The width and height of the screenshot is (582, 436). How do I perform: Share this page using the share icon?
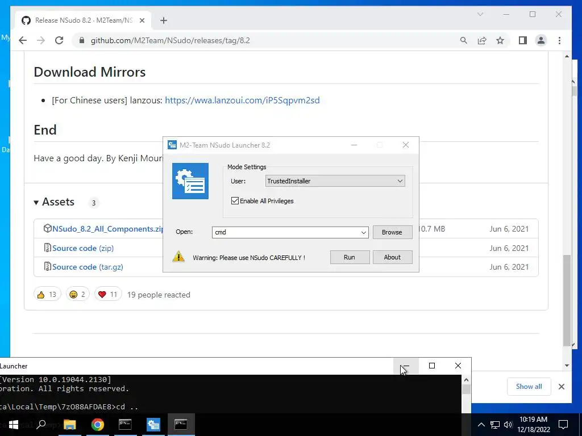(482, 40)
